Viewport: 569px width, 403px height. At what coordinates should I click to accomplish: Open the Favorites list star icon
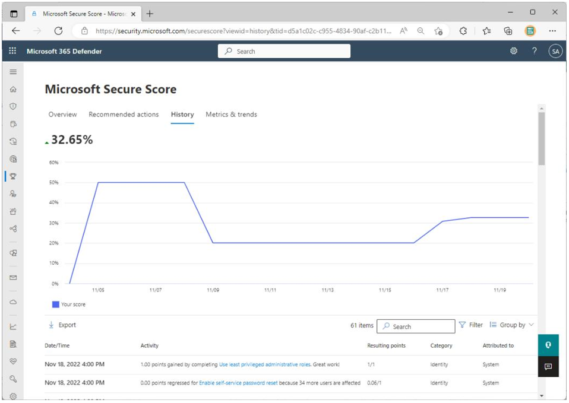[x=486, y=31]
